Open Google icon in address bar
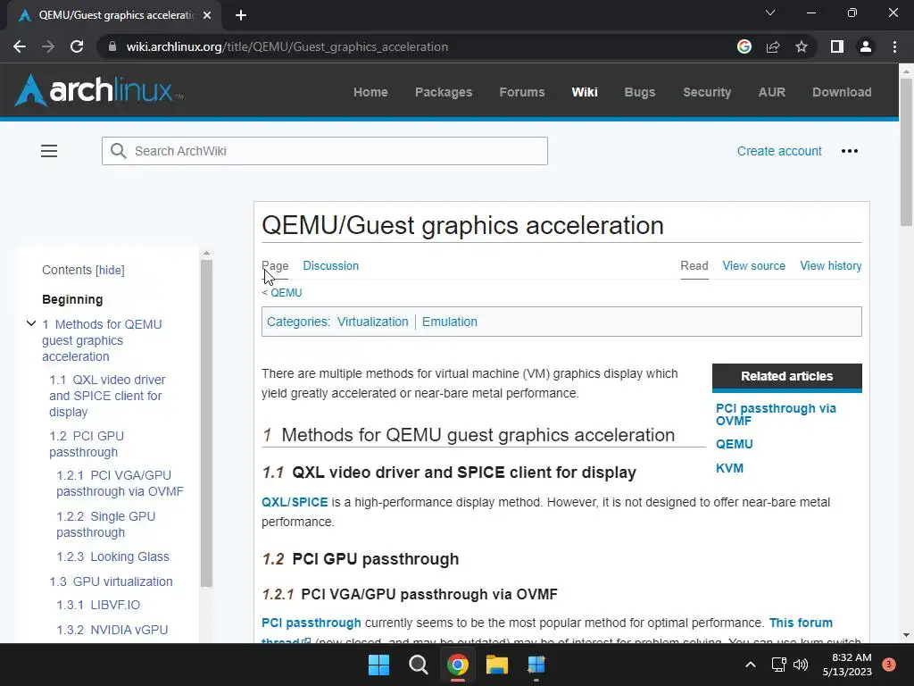914x686 pixels. (x=744, y=46)
